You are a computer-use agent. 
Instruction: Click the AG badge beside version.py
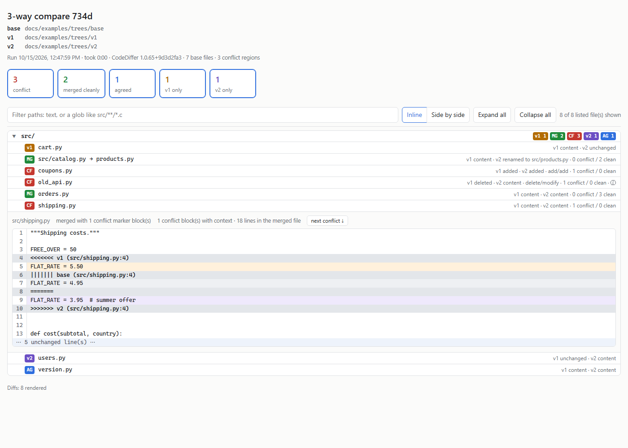tap(30, 370)
